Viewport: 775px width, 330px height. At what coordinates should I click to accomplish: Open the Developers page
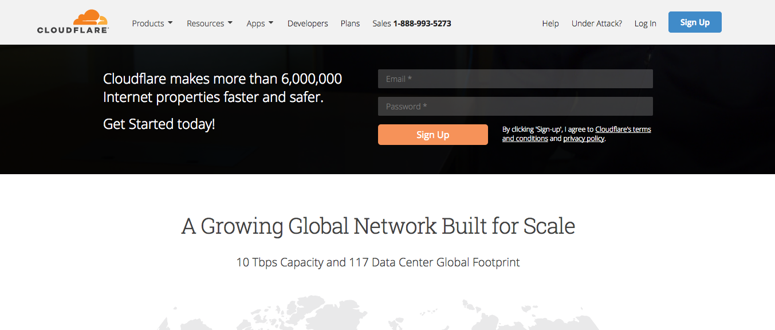[x=308, y=23]
